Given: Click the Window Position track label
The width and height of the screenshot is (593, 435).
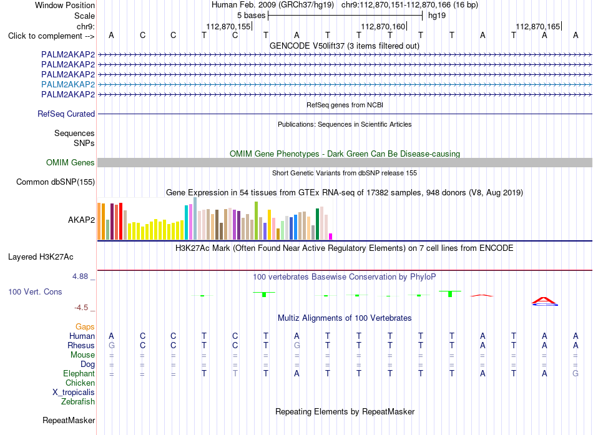Looking at the screenshot, I should coord(65,5).
